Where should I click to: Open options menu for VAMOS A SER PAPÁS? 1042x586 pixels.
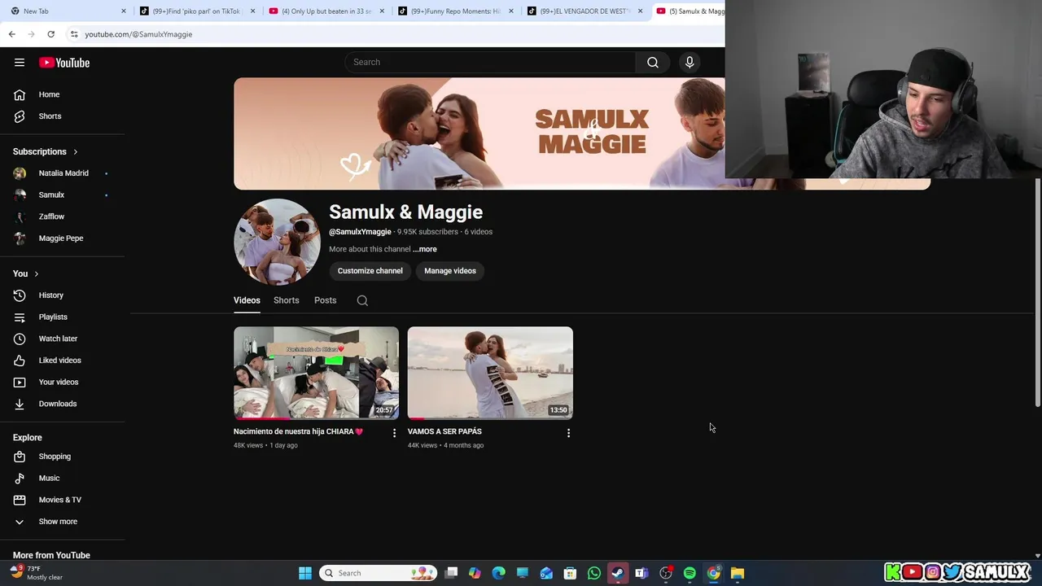point(568,433)
